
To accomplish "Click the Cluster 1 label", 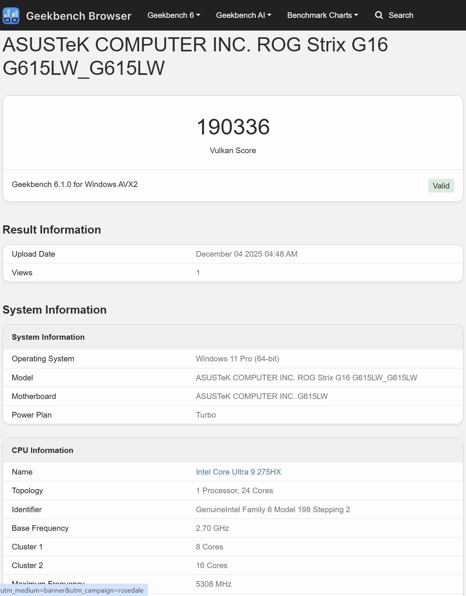I will point(27,547).
